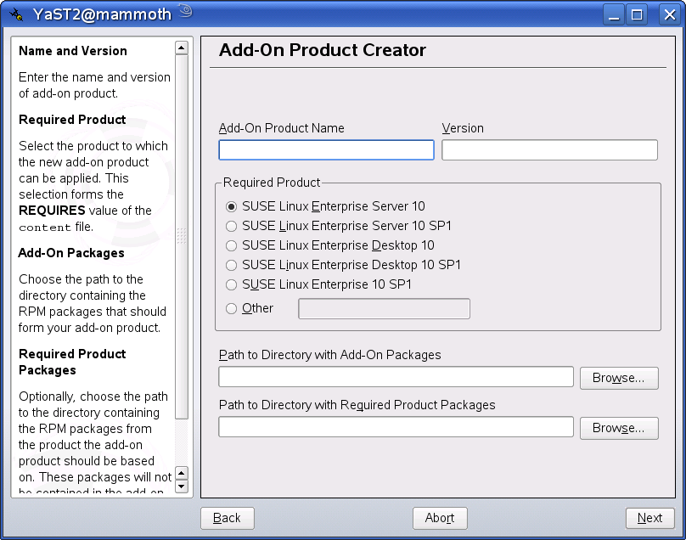Click the swirl icon beside the window title
The height and width of the screenshot is (540, 686).
186,12
